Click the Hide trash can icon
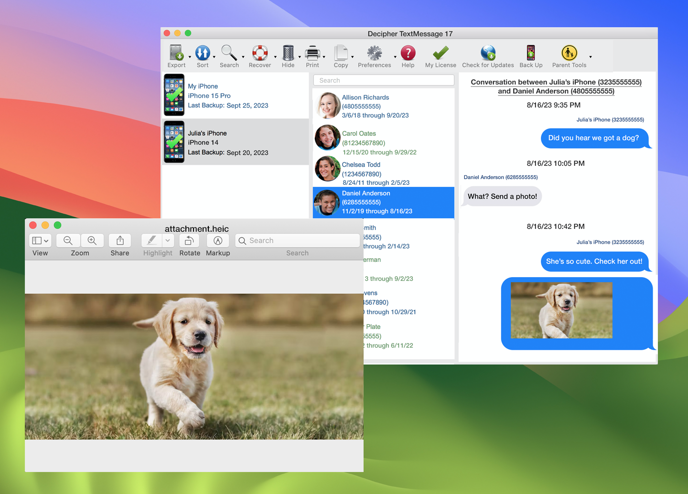 tap(288, 53)
